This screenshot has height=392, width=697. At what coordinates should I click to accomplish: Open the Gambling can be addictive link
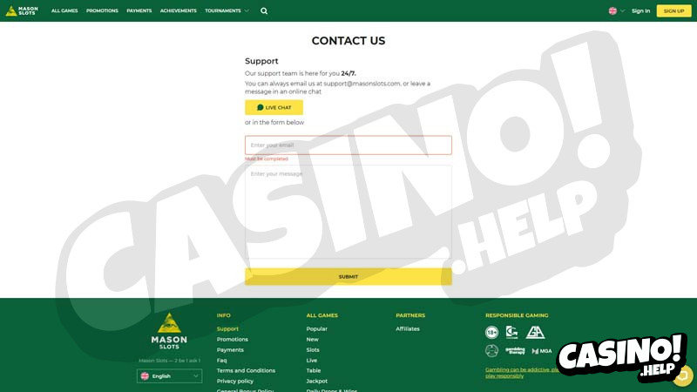coord(522,373)
